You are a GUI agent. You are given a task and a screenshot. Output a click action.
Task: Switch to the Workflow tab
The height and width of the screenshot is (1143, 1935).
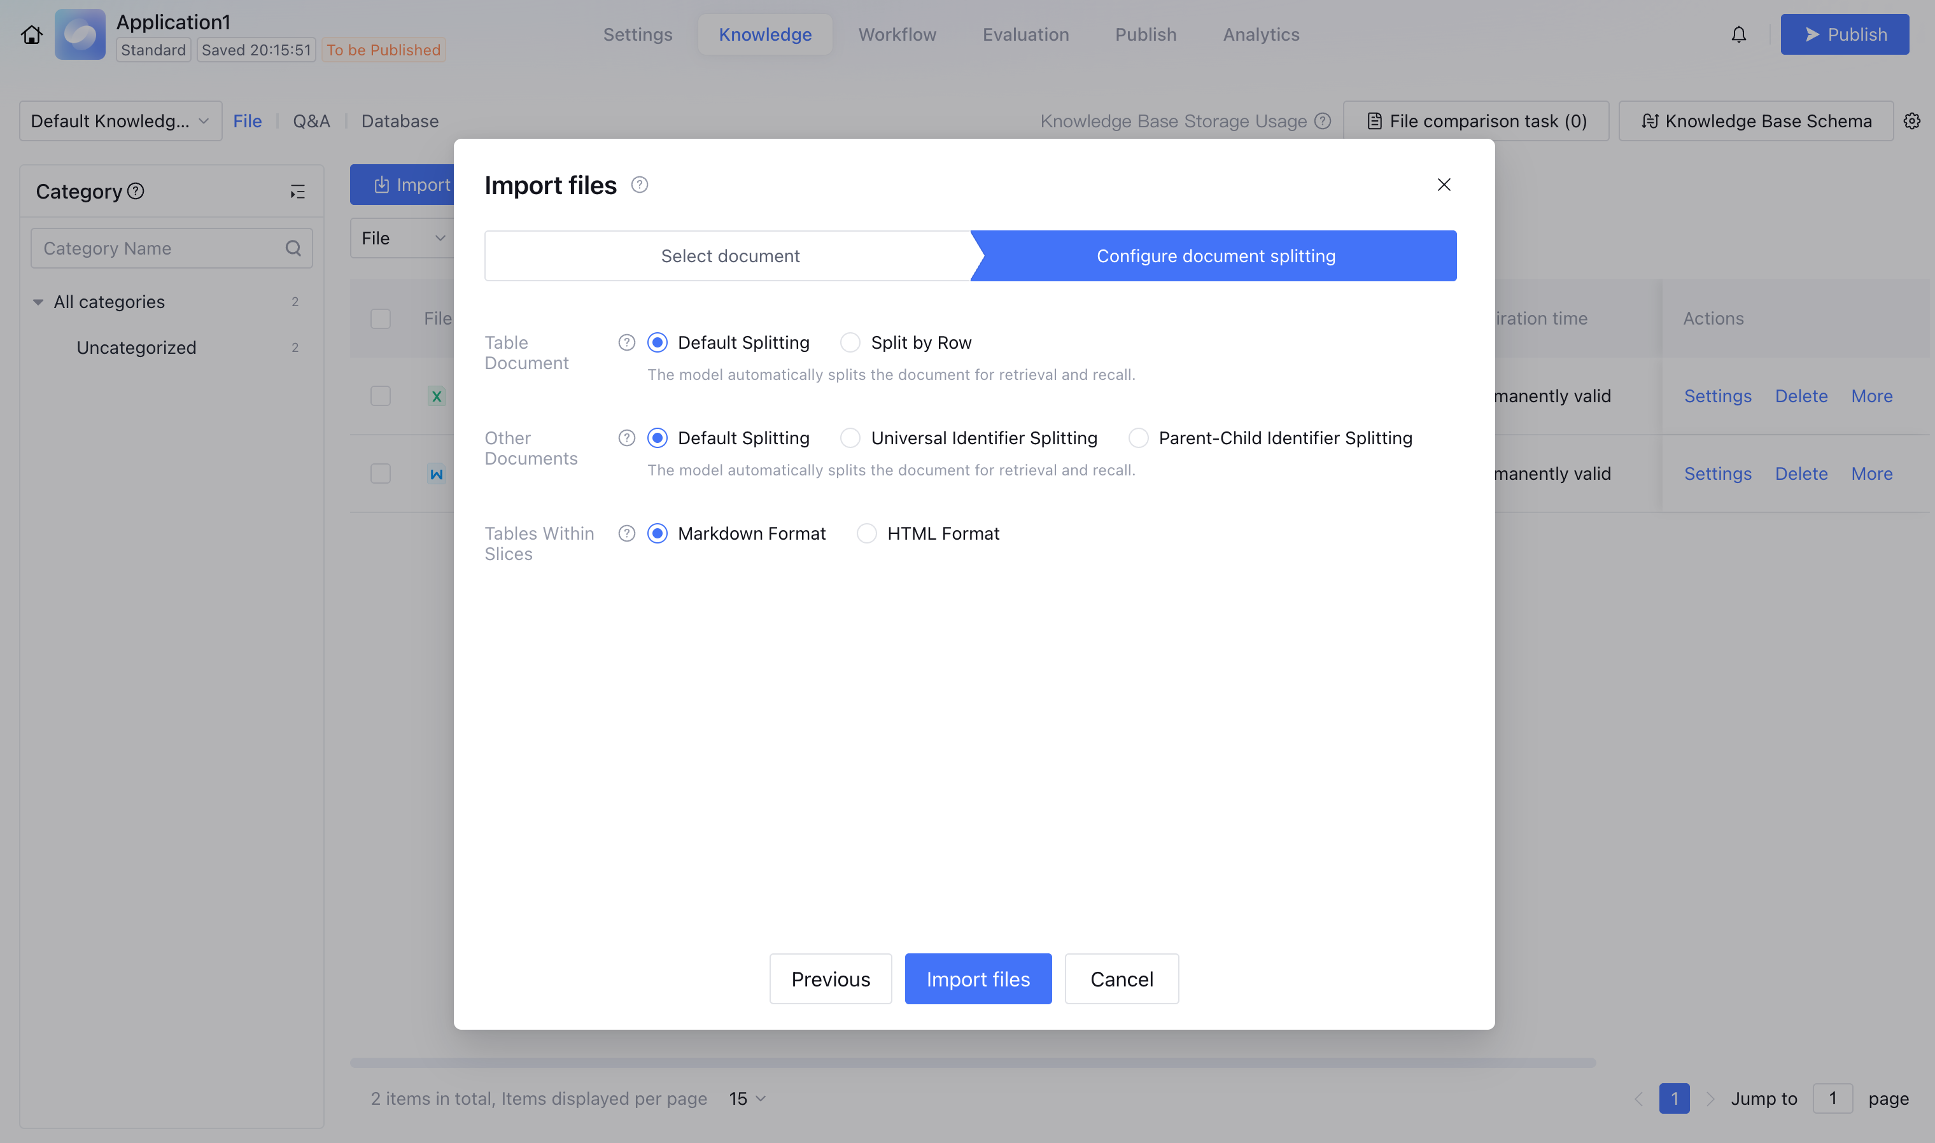897,34
